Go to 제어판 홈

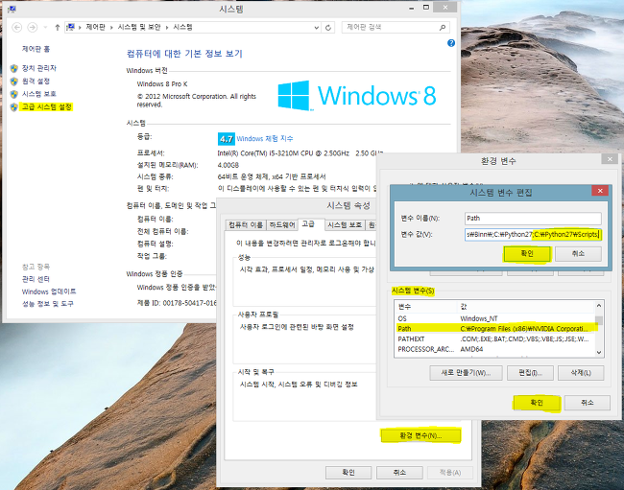(36, 49)
